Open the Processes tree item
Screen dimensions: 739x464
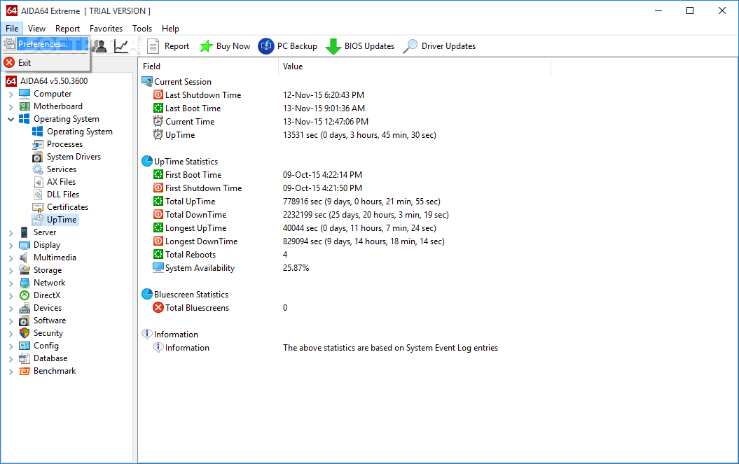click(57, 144)
